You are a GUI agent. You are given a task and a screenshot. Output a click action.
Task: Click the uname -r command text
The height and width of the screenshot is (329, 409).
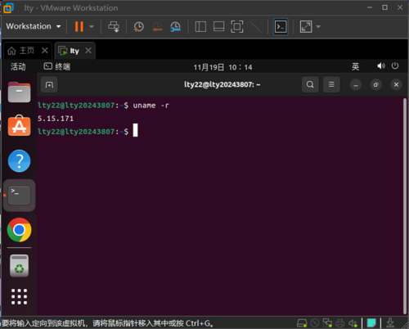151,106
